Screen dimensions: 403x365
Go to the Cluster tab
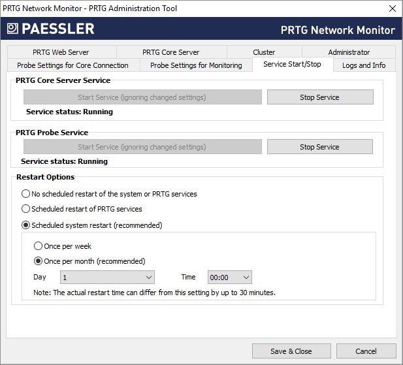tap(264, 52)
